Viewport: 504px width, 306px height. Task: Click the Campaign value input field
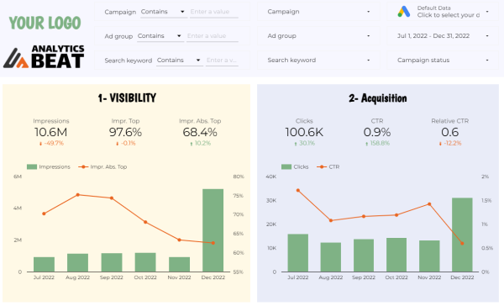click(213, 12)
